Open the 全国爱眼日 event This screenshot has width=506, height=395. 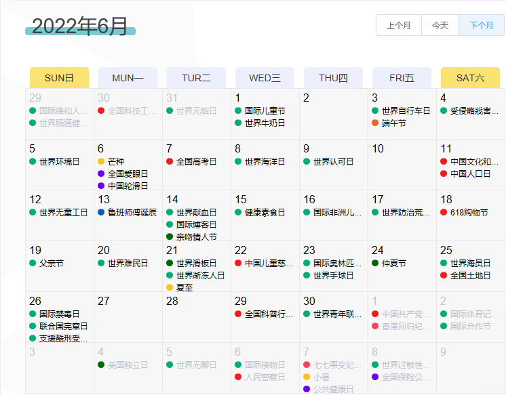[x=123, y=174]
